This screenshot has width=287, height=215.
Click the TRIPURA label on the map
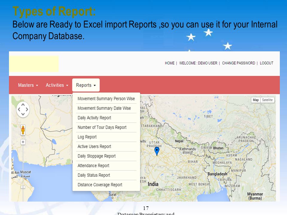225,180
